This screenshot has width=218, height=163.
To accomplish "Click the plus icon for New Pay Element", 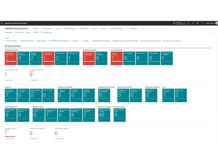I will tap(20, 41).
